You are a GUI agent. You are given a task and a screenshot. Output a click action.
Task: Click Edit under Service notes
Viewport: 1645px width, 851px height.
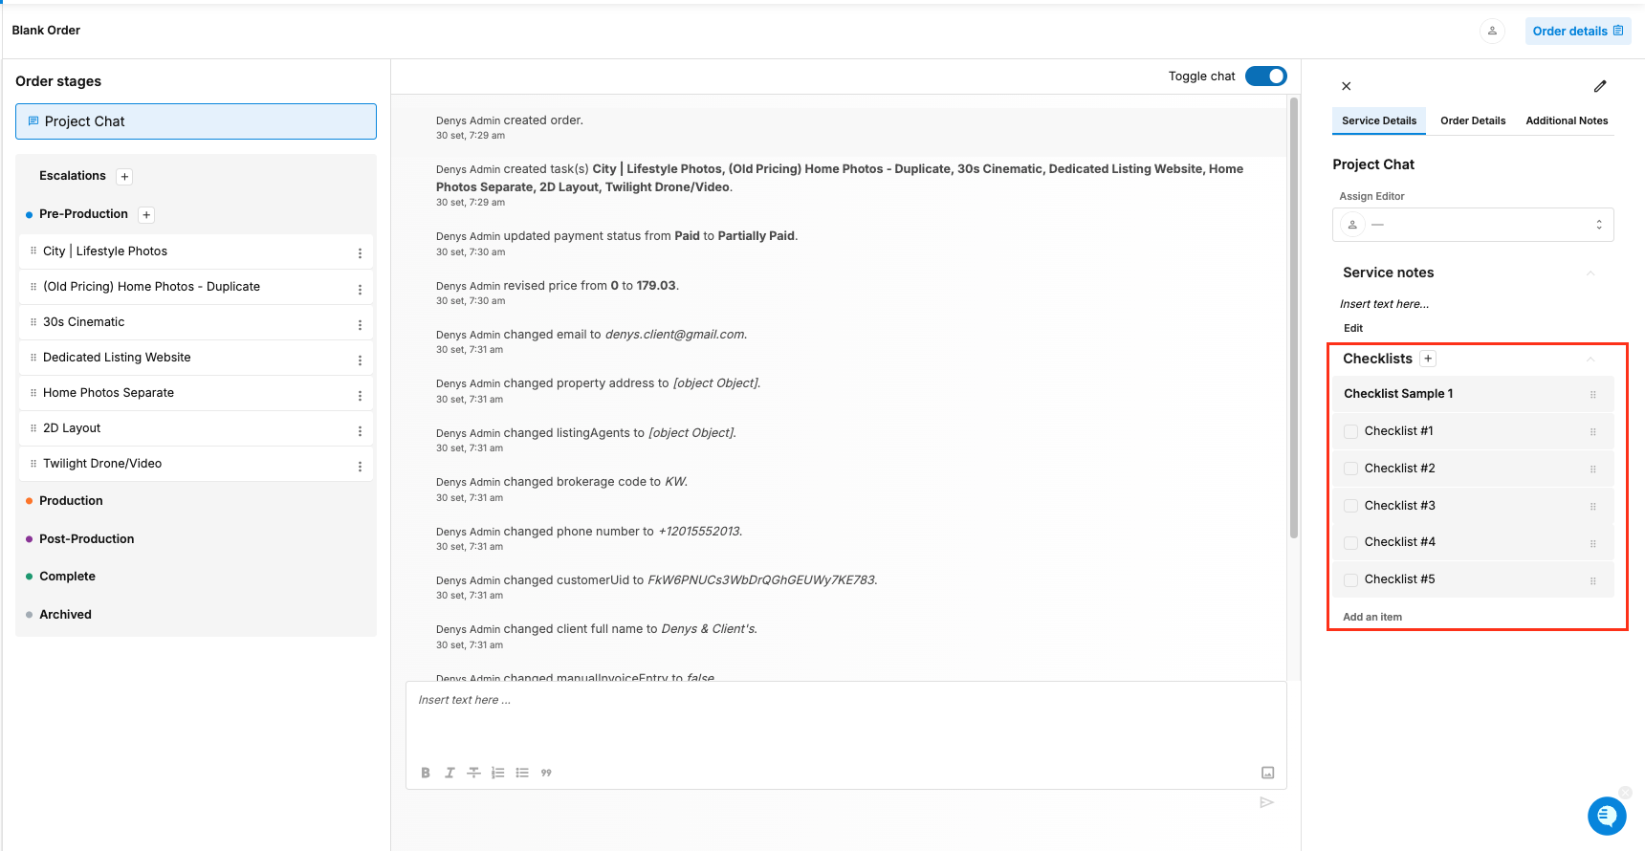coord(1353,328)
